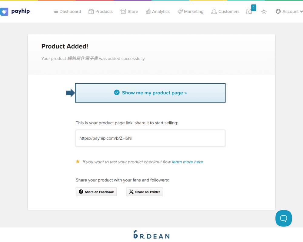The image size is (303, 242).
Task: Select the product page link field
Action: click(150, 138)
